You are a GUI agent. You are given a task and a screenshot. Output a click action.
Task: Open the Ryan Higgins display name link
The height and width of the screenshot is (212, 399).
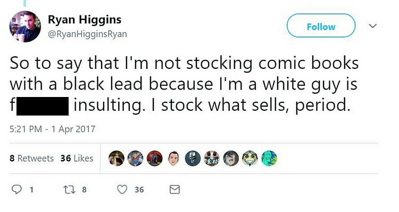coord(85,20)
